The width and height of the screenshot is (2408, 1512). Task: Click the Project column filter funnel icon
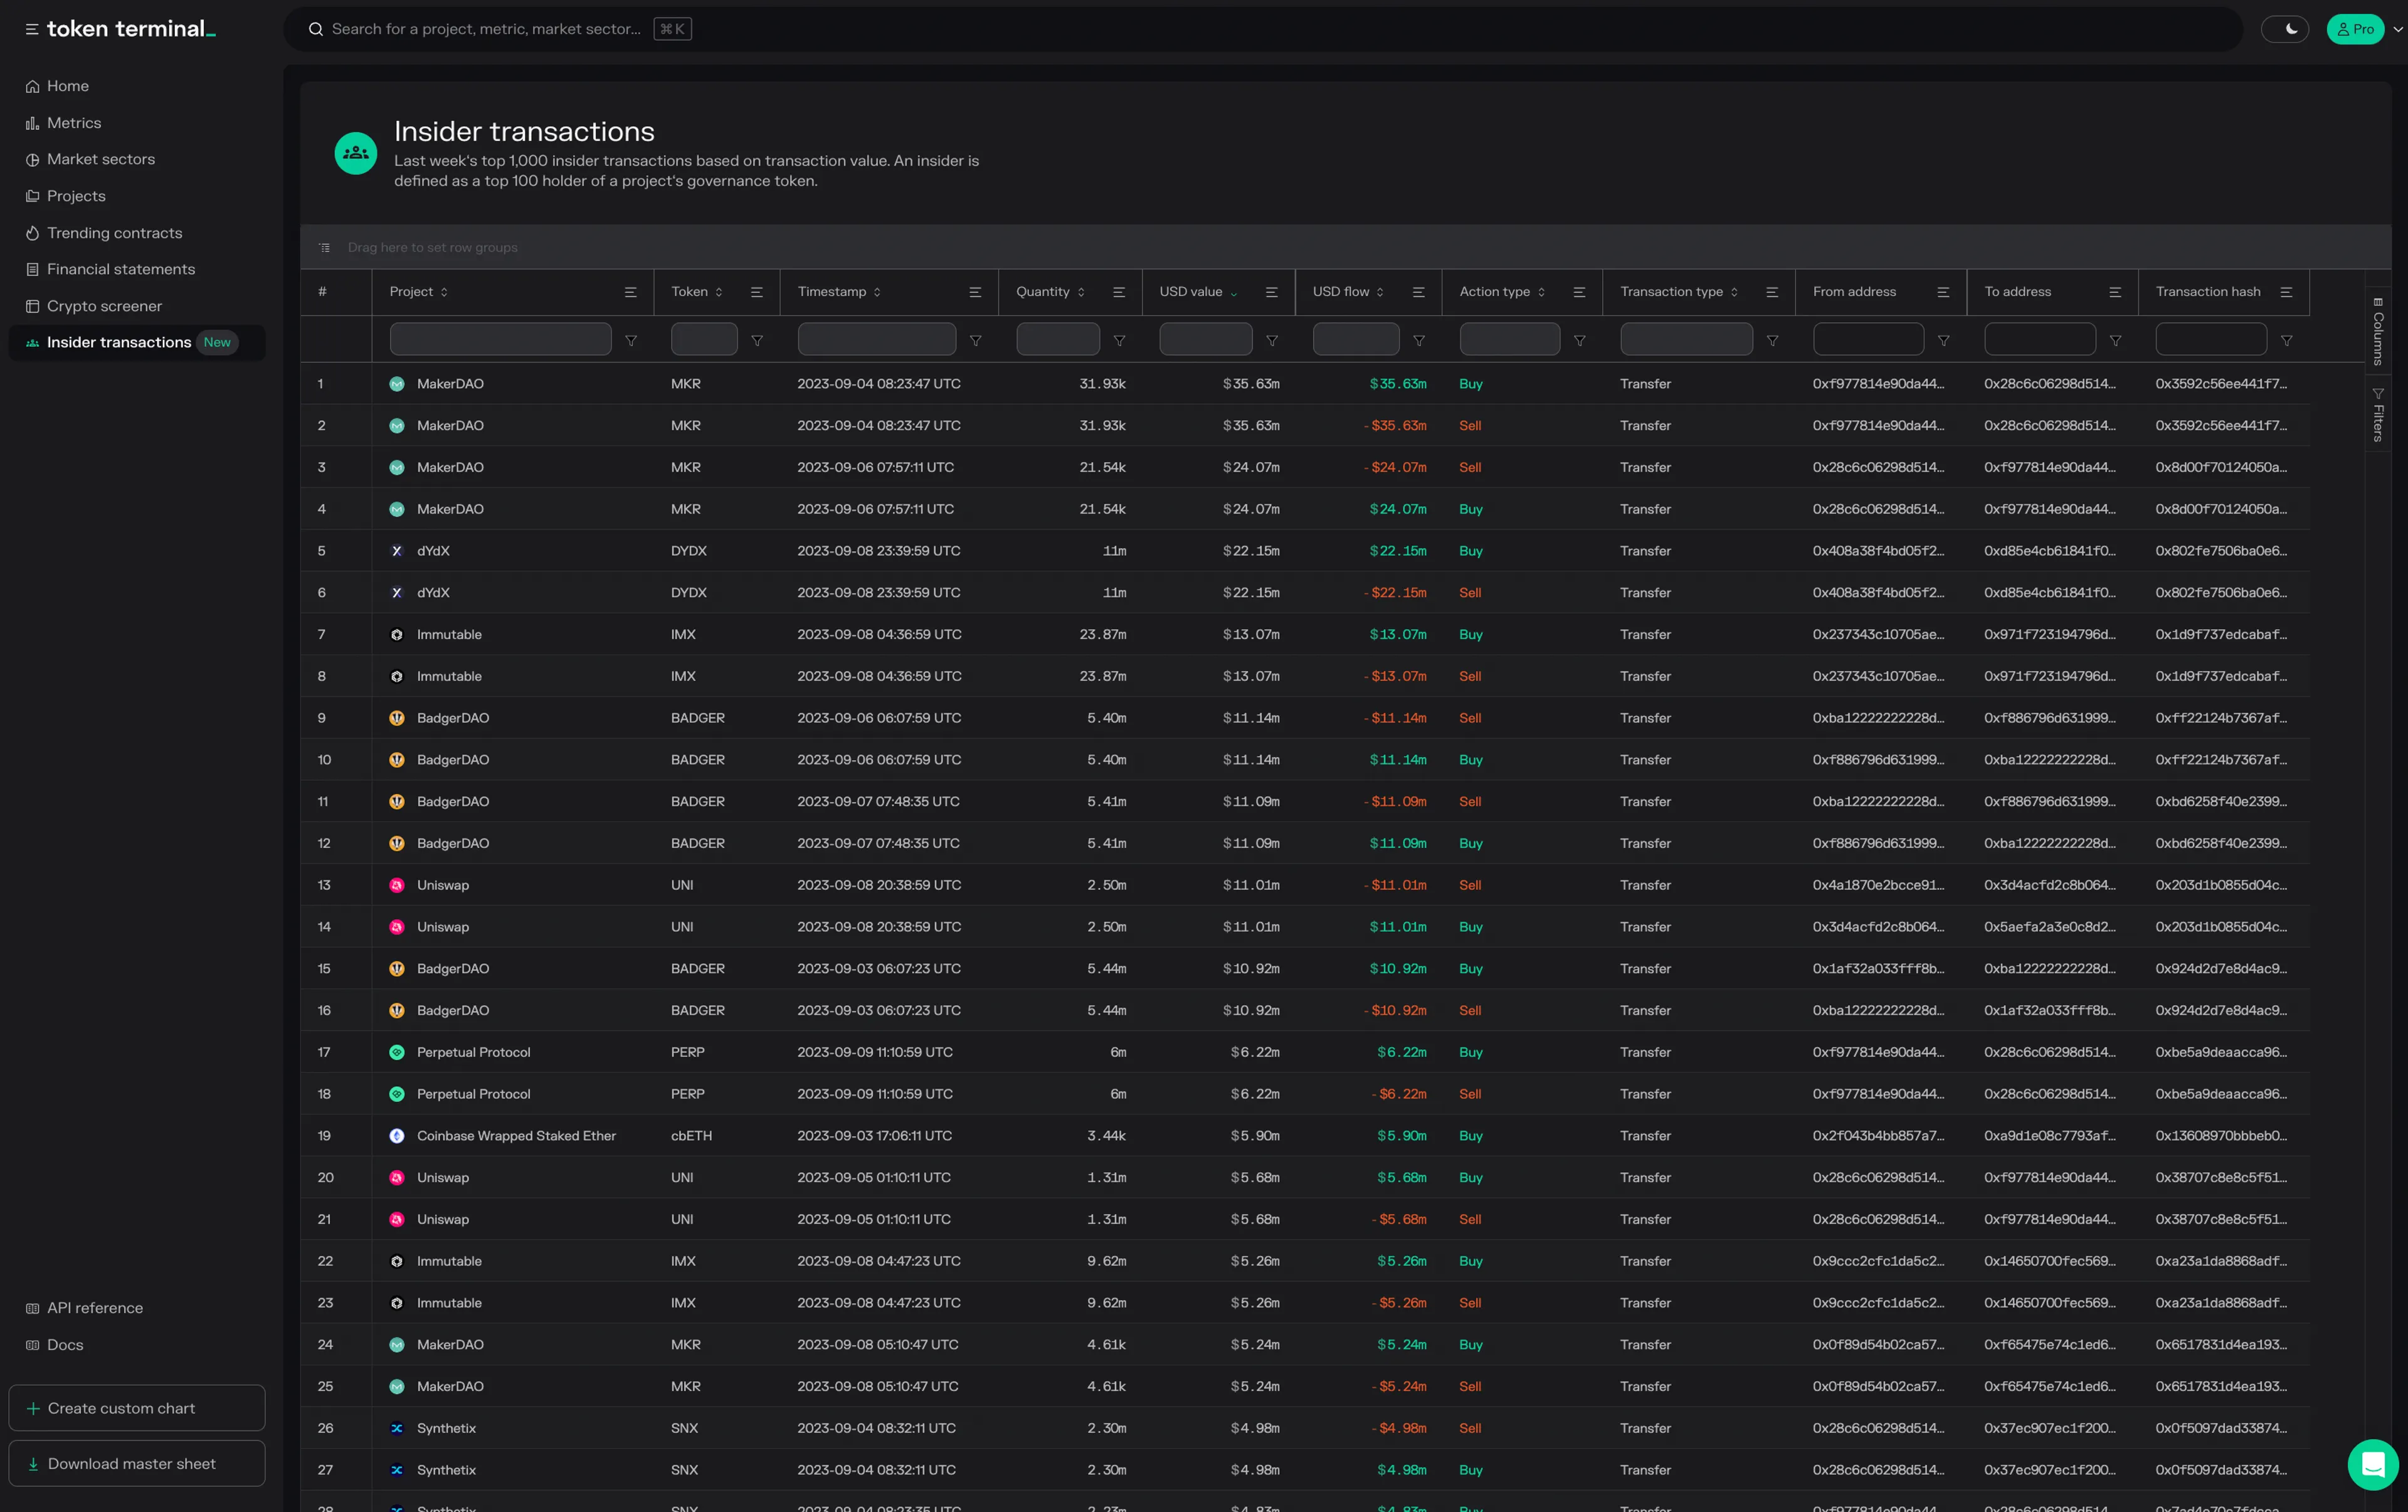coord(631,341)
